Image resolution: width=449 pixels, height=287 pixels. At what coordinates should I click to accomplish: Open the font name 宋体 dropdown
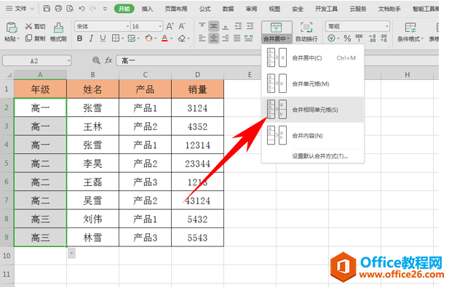pyautogui.click(x=127, y=27)
